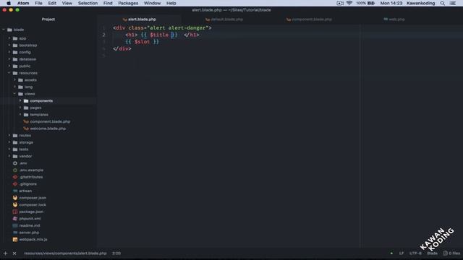Select the assets folder row
The height and width of the screenshot is (260, 463).
[48, 80]
